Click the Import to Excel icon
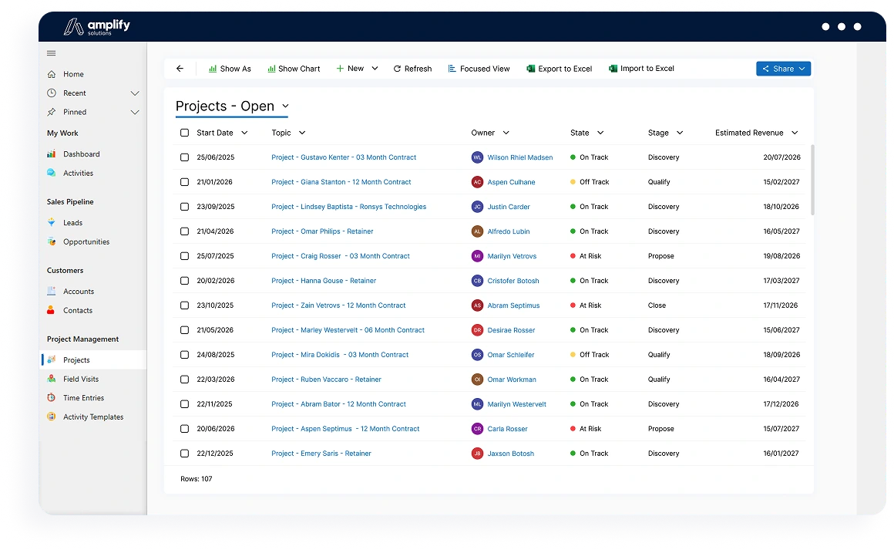This screenshot has width=894, height=550. (613, 69)
